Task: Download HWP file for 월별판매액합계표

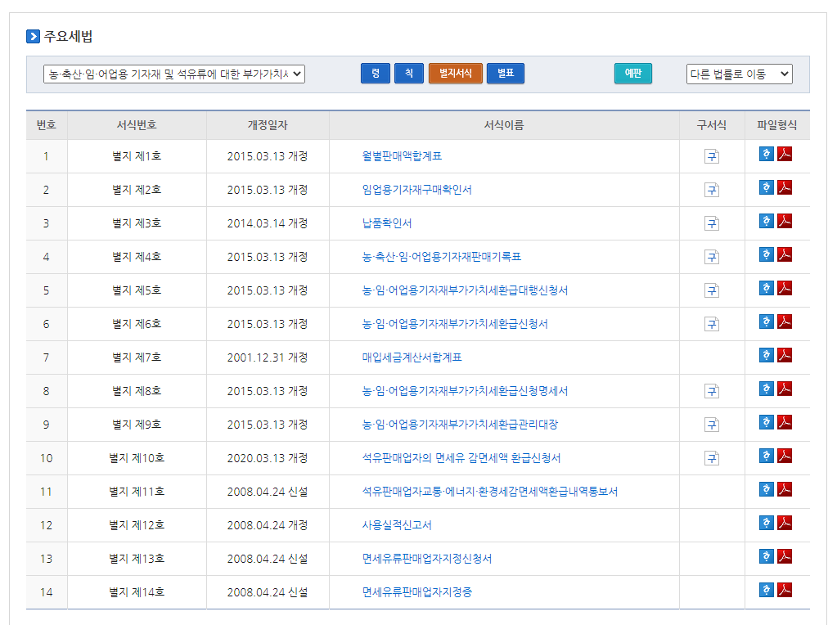Action: pyautogui.click(x=766, y=155)
